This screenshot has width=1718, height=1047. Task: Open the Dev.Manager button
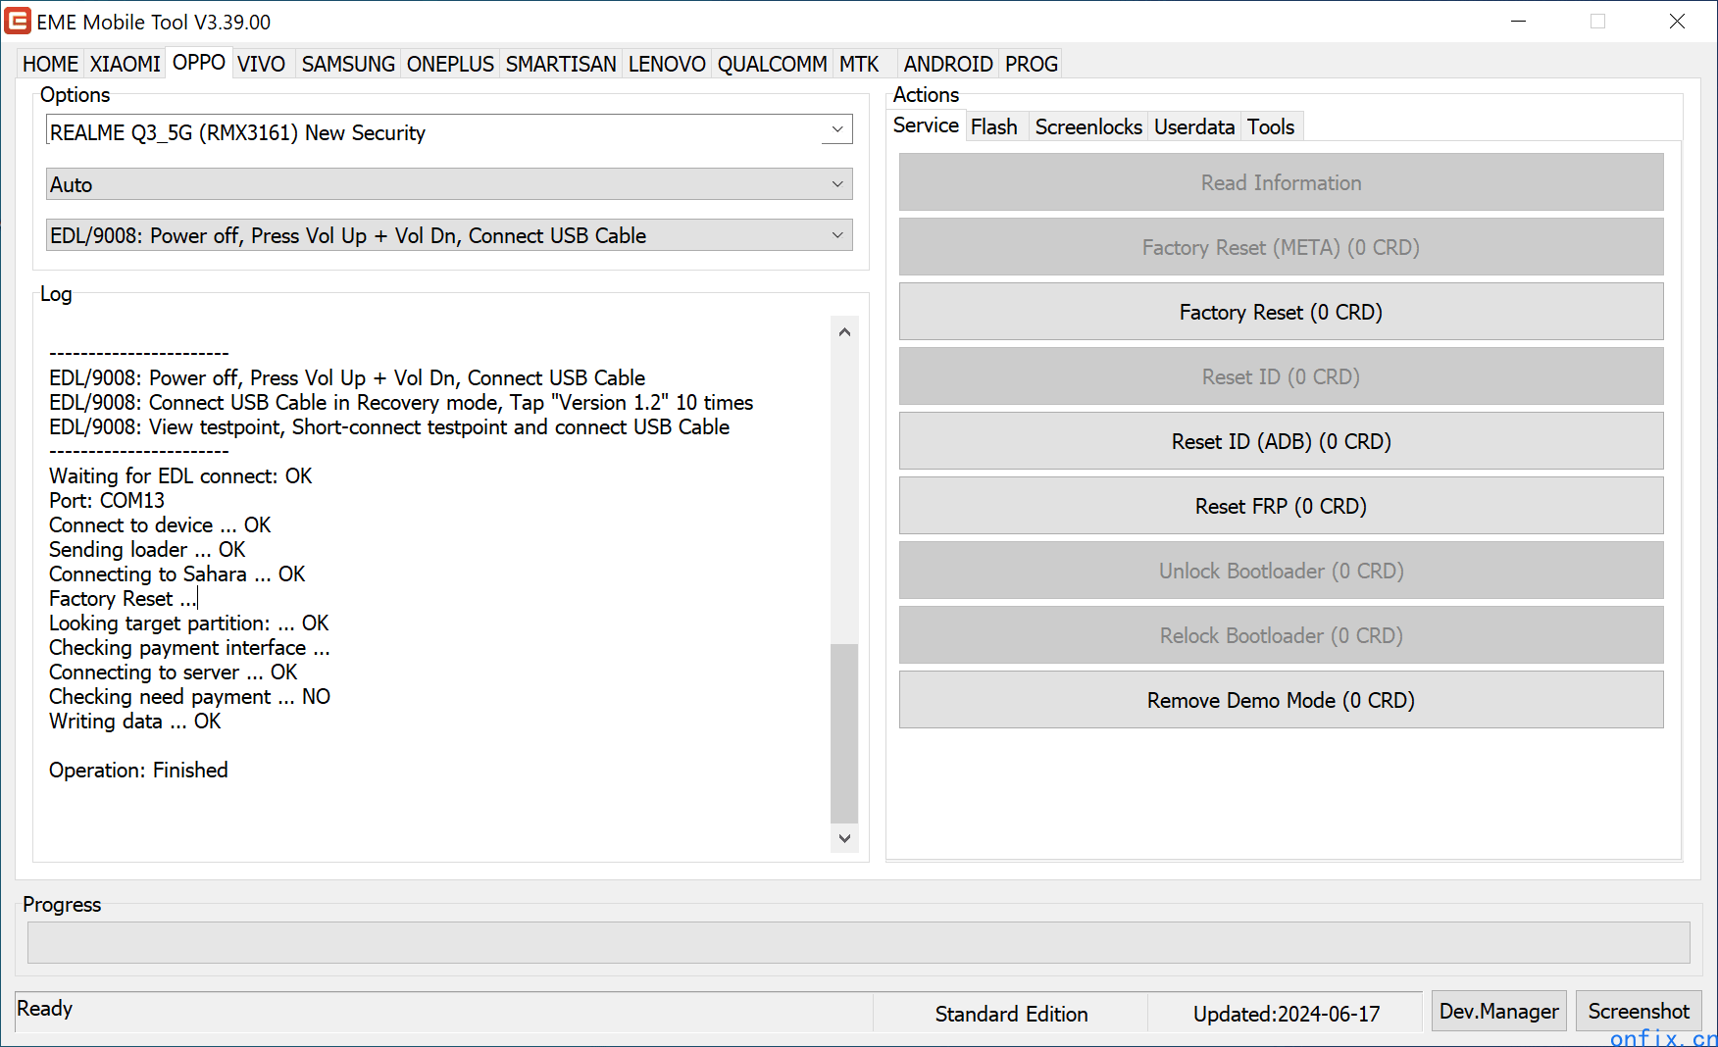tap(1498, 1011)
